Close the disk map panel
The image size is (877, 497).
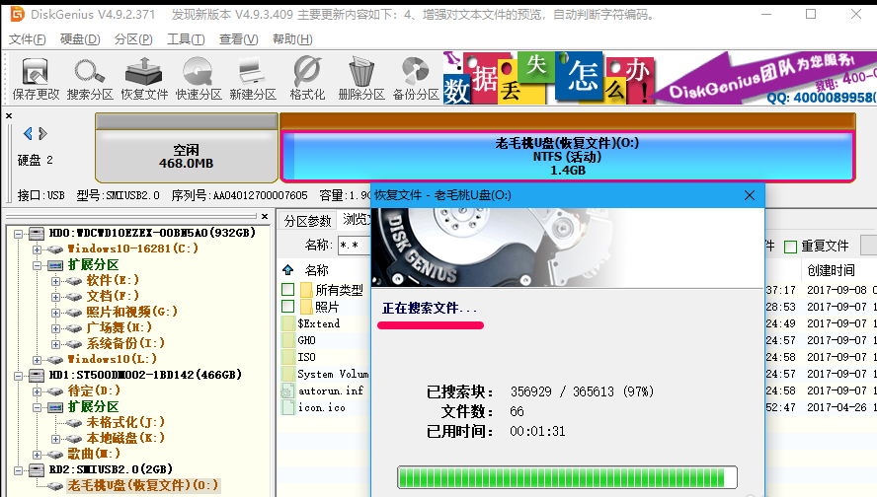(x=8, y=115)
